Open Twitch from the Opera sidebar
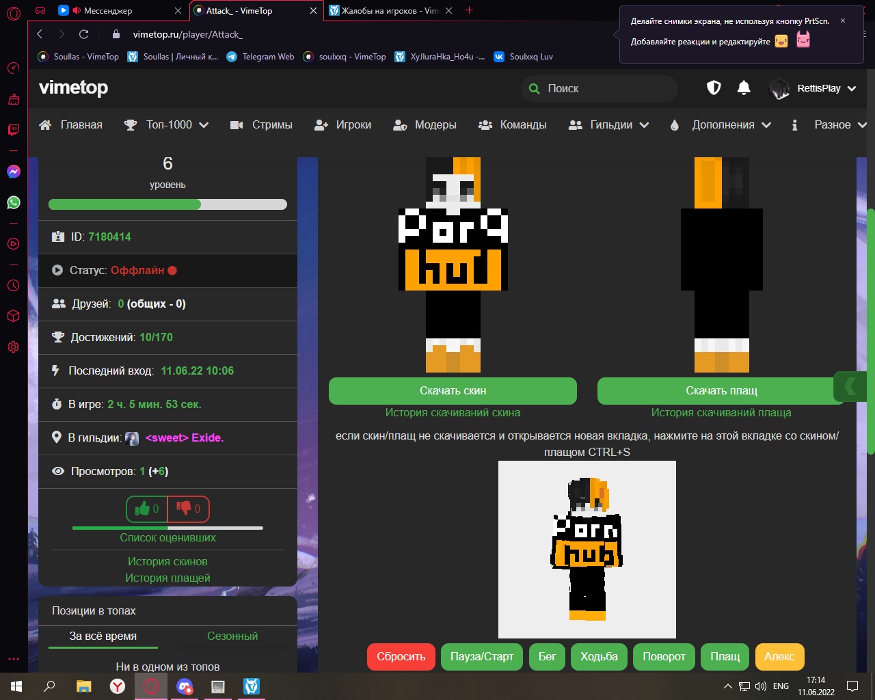 click(x=14, y=130)
